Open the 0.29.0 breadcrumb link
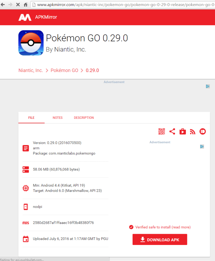 [x=92, y=70]
